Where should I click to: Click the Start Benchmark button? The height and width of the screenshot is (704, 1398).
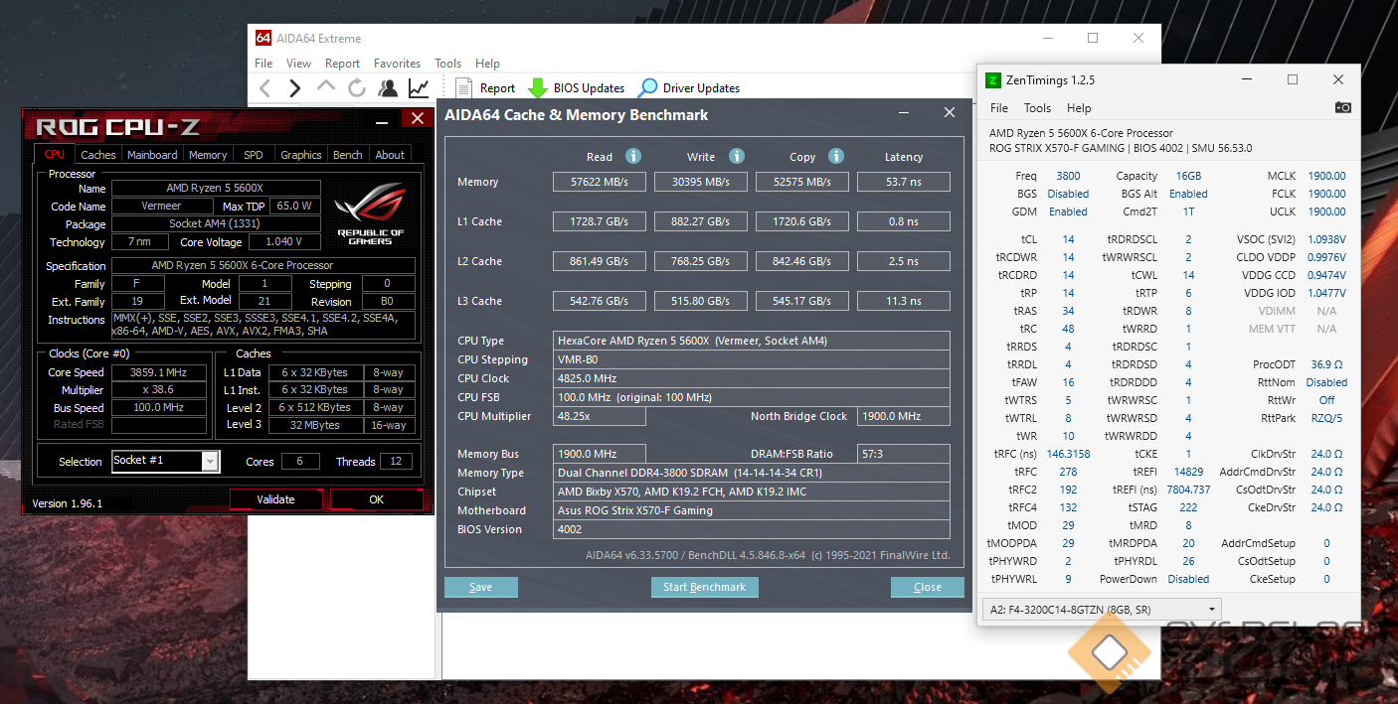click(x=704, y=587)
